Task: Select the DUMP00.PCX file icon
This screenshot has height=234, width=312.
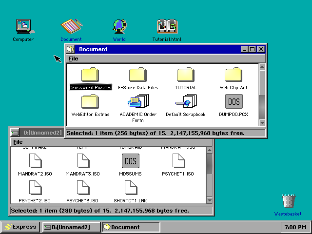Action: click(234, 102)
